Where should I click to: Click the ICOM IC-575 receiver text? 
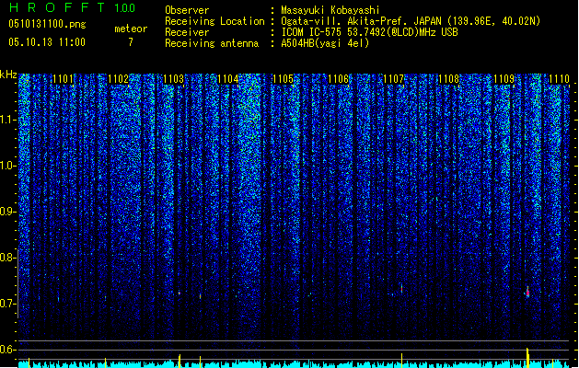tap(369, 32)
